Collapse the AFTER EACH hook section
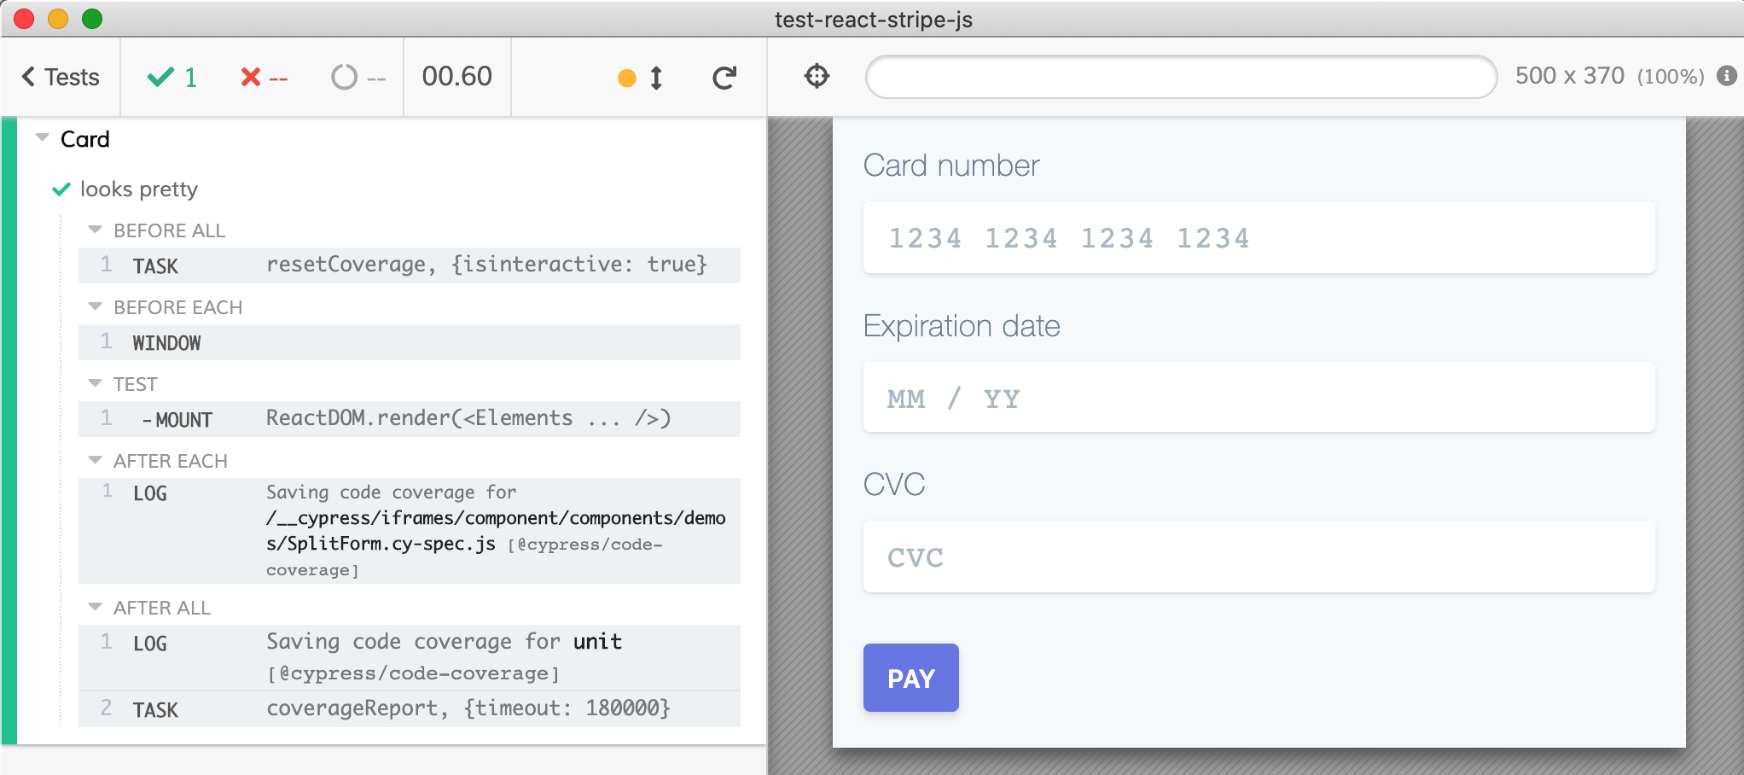Image resolution: width=1744 pixels, height=775 pixels. [x=95, y=460]
